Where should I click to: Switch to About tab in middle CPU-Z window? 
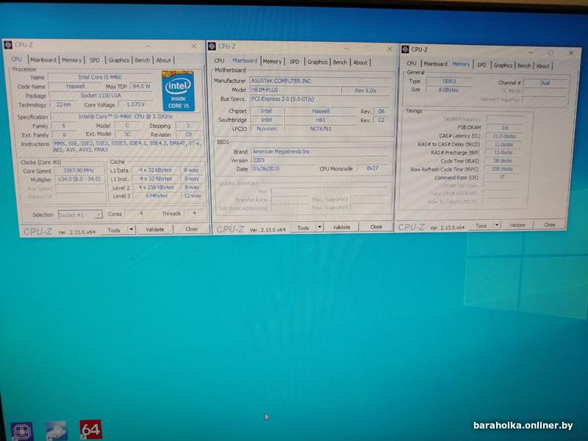[x=360, y=62]
